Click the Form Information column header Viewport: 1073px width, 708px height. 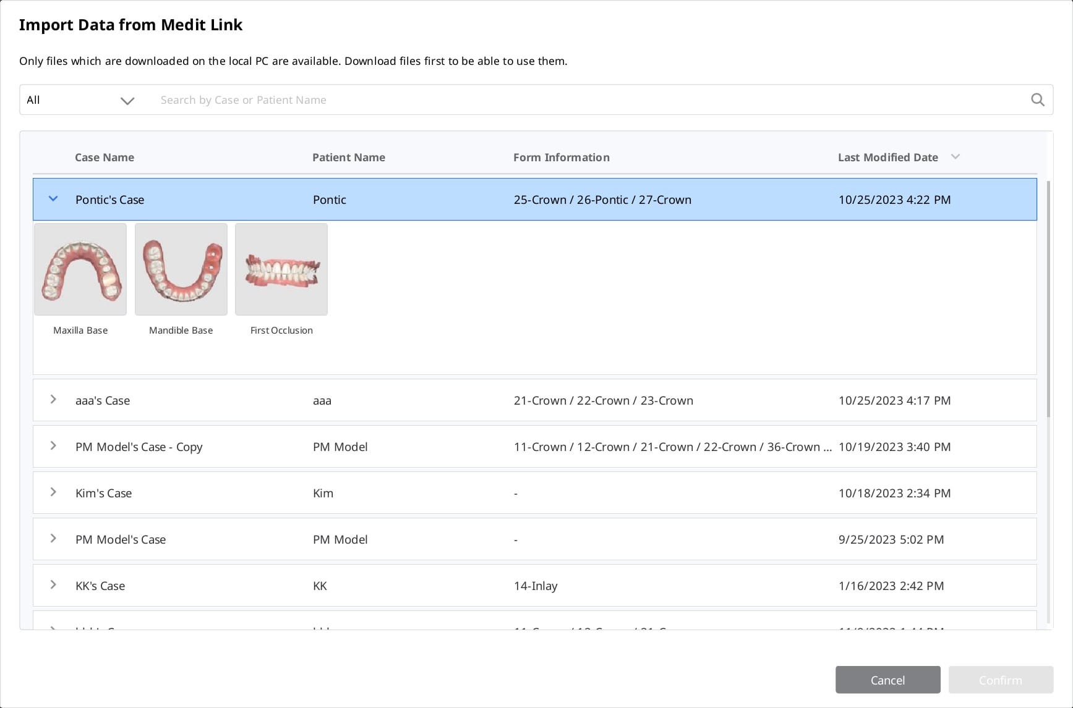561,158
